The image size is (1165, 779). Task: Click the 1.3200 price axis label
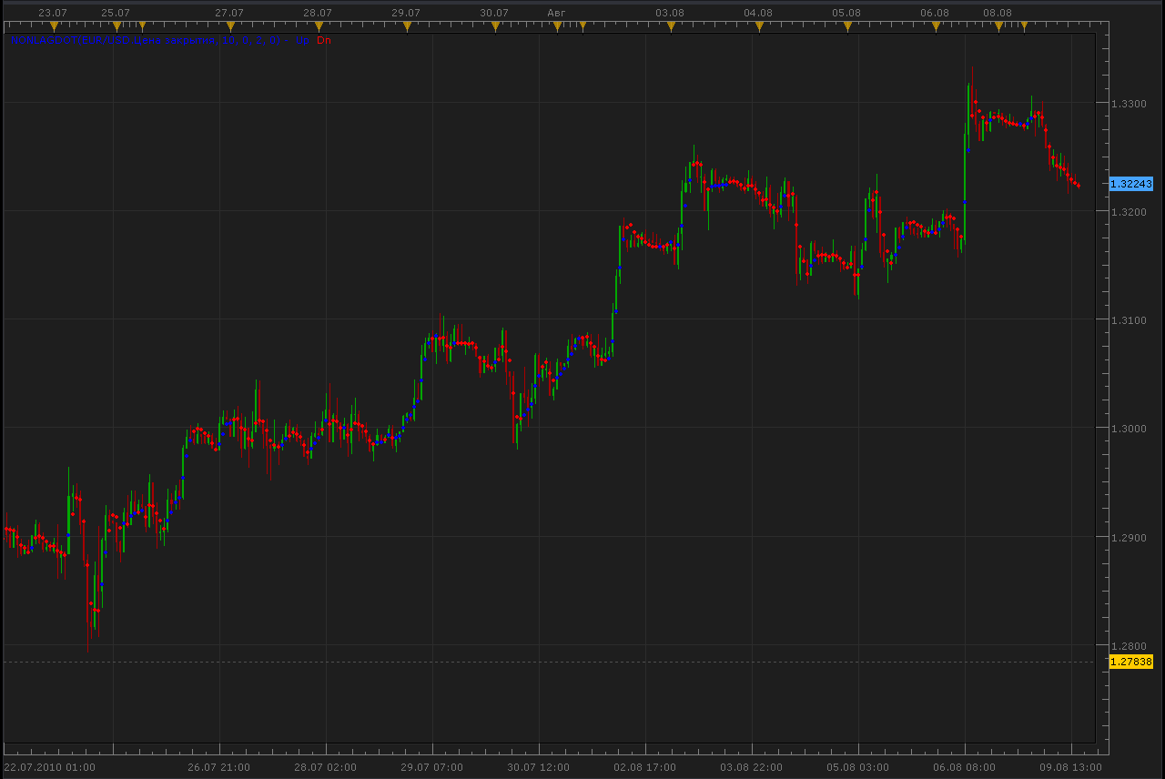point(1128,212)
